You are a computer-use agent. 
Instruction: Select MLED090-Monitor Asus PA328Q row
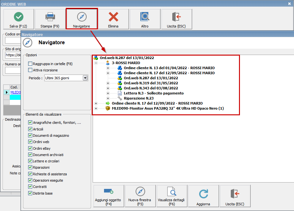pyautogui.click(x=168, y=108)
